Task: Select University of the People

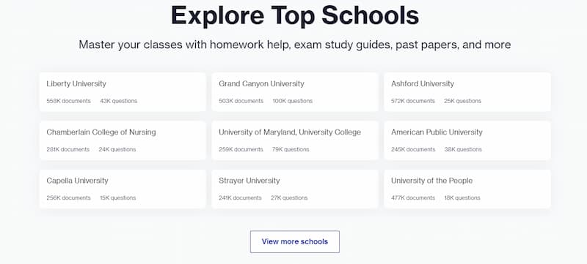Action: pos(467,189)
